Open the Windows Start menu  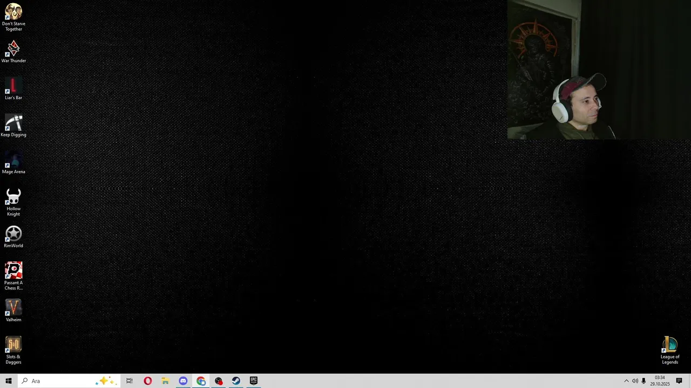(x=9, y=381)
